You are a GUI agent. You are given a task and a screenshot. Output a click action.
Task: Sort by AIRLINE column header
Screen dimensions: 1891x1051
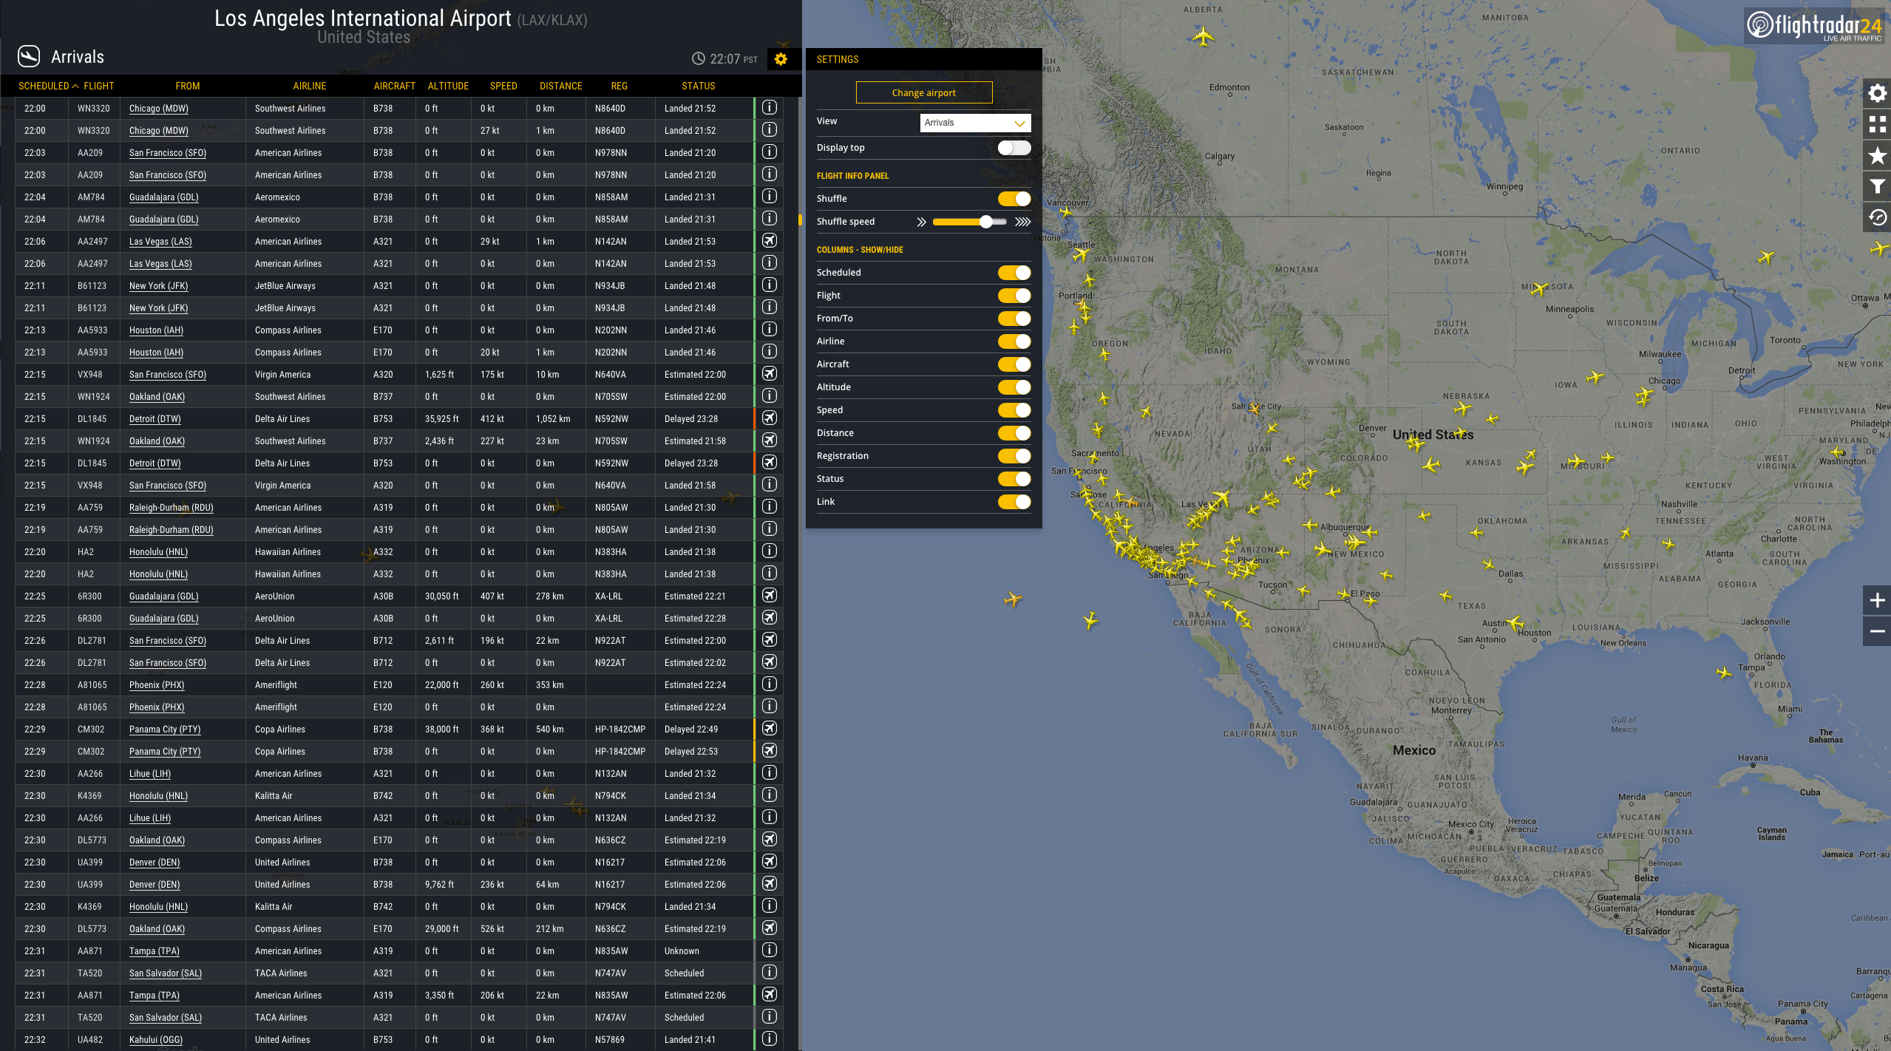click(x=309, y=86)
